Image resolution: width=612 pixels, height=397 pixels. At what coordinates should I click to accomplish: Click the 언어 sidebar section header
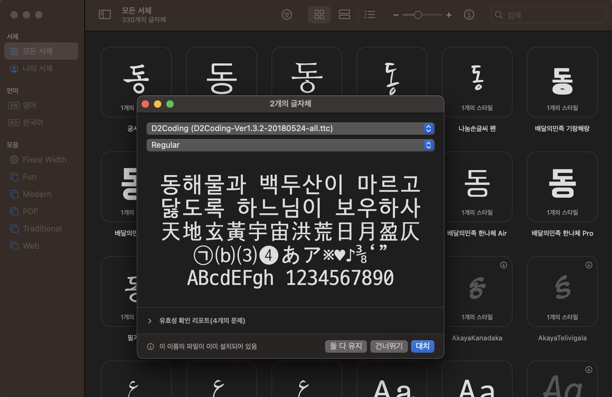click(x=13, y=90)
